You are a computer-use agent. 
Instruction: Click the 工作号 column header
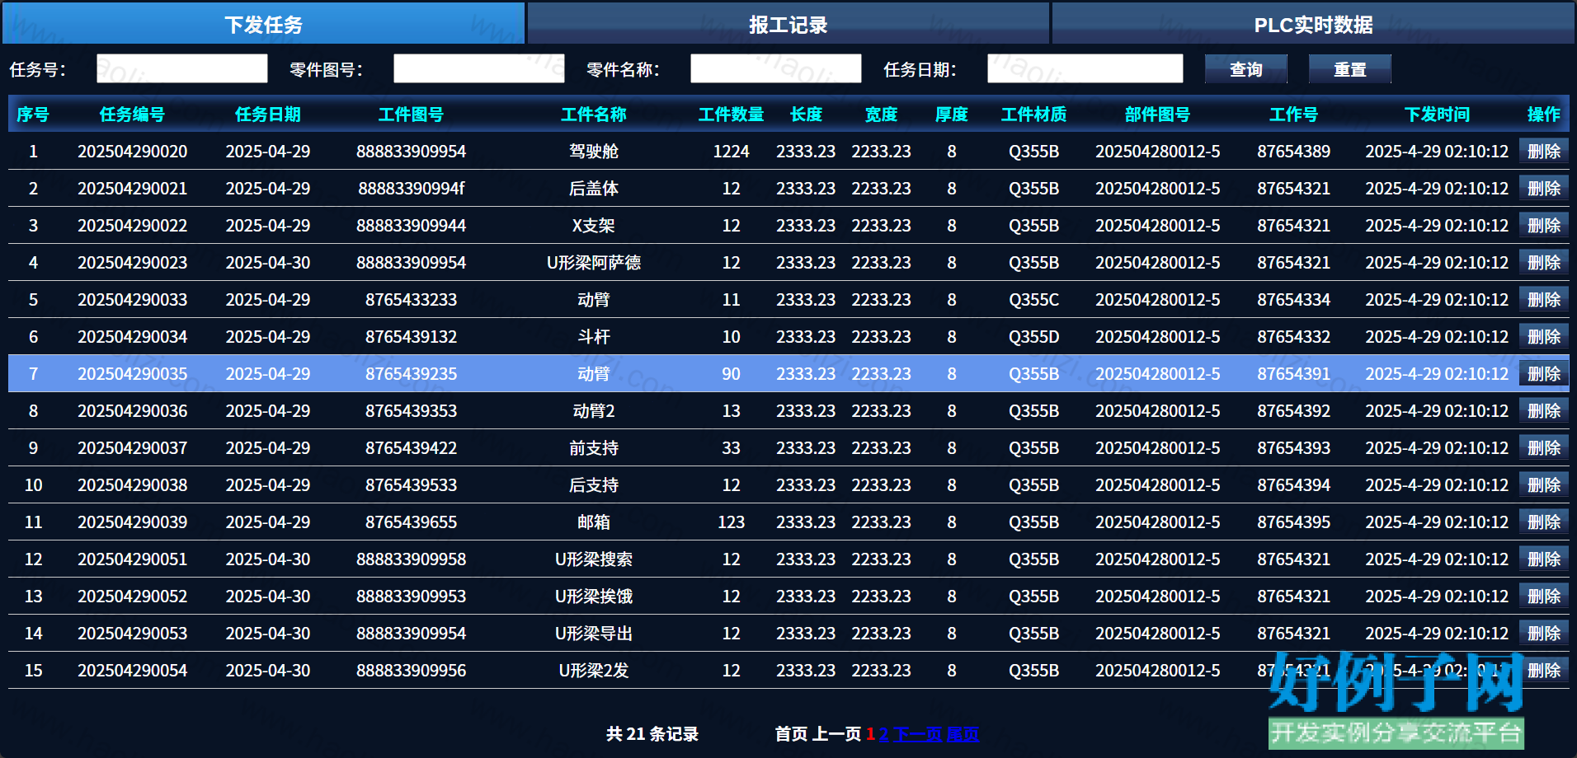click(1293, 114)
